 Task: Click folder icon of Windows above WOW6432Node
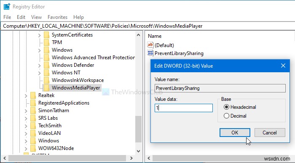[x=33, y=141]
